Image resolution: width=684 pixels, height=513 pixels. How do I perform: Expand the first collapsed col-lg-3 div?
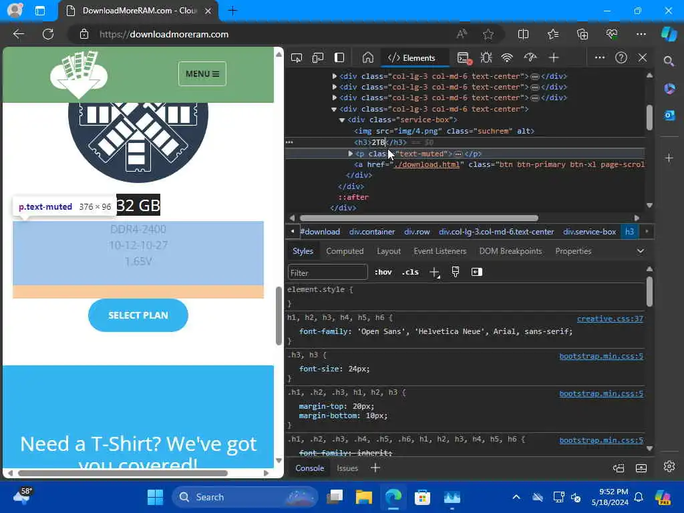pyautogui.click(x=335, y=76)
